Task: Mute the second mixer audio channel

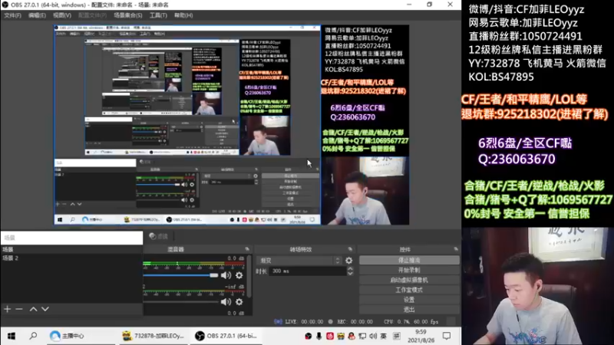Action: (x=226, y=302)
